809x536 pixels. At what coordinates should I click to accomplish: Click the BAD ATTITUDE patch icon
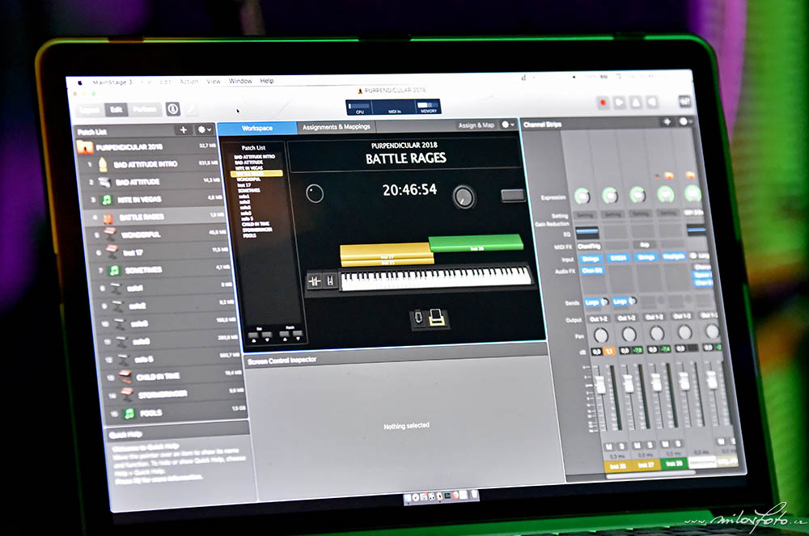[104, 182]
